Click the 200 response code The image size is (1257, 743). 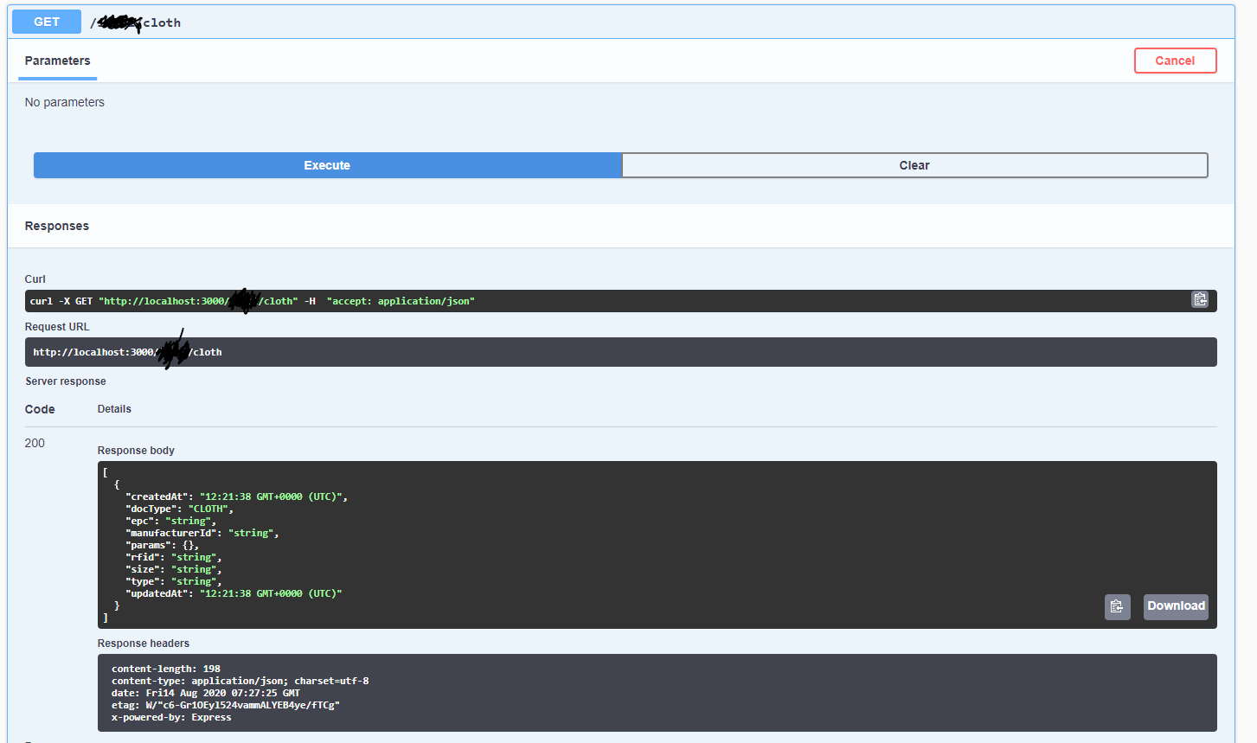35,443
